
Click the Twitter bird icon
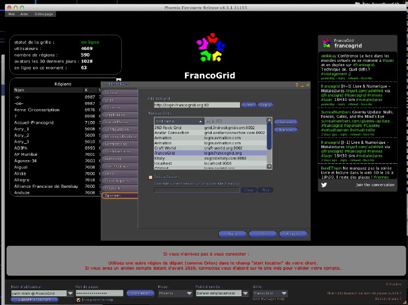pos(324,185)
